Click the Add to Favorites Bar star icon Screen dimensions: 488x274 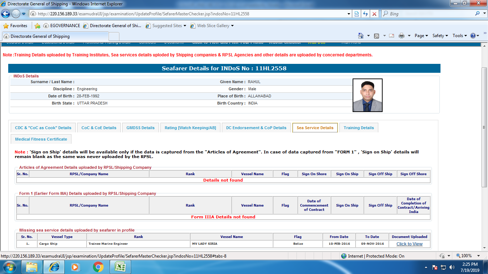click(38, 26)
